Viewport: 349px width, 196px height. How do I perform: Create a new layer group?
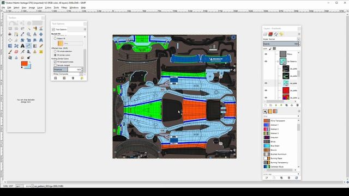270,105
